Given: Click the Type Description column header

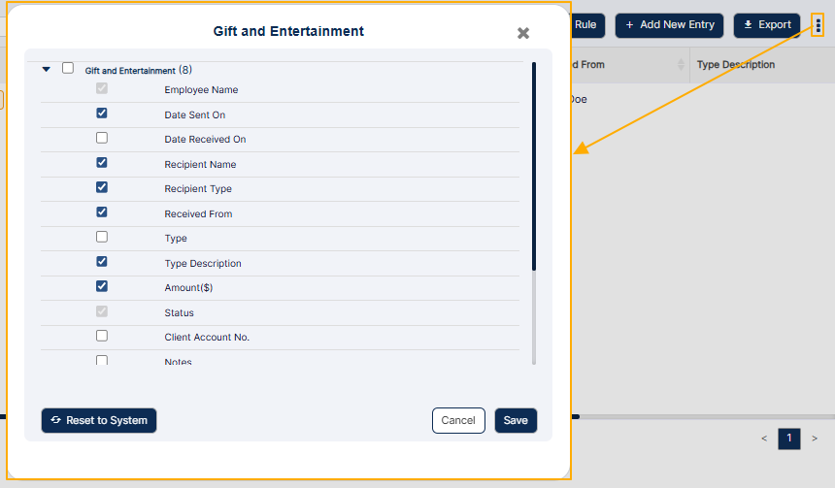Looking at the screenshot, I should (x=735, y=65).
